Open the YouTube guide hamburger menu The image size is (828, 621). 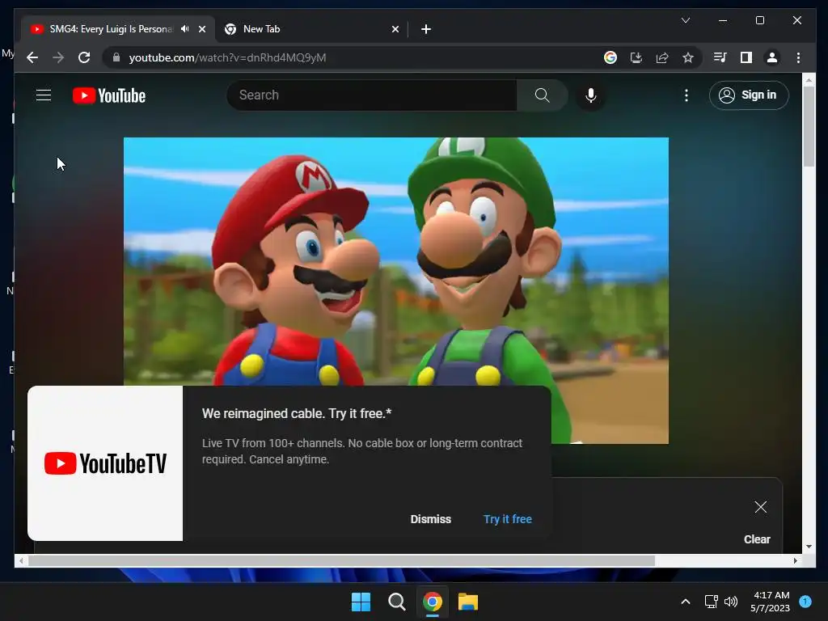[x=44, y=95]
